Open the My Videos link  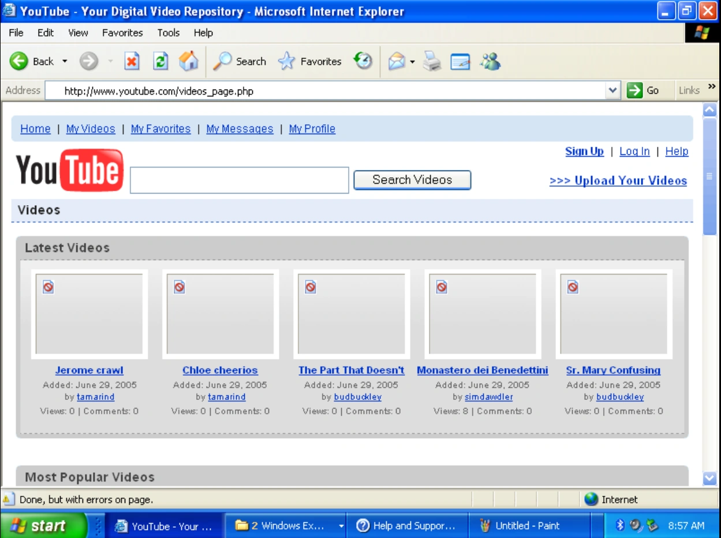click(x=91, y=129)
